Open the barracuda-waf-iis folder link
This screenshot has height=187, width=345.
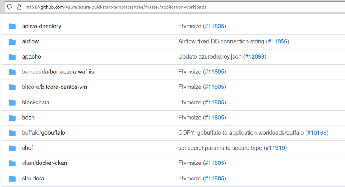[72, 72]
